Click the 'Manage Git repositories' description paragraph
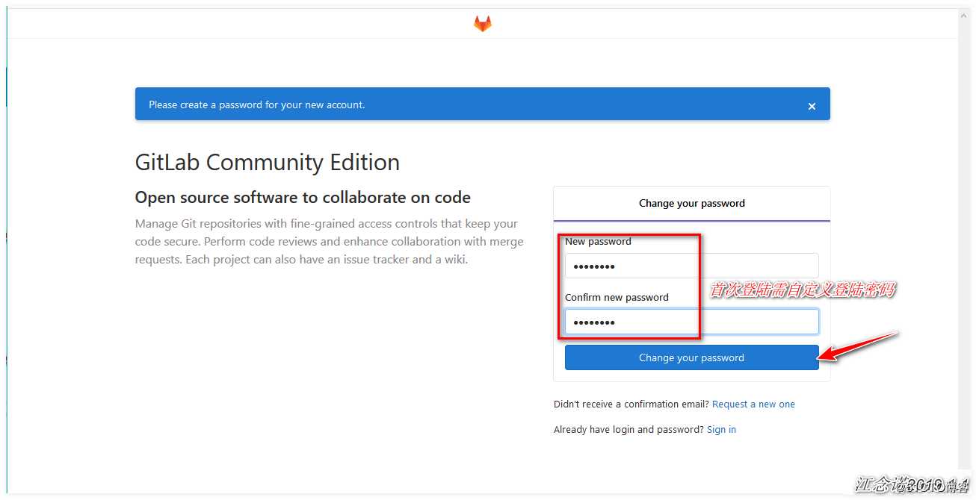 click(330, 242)
